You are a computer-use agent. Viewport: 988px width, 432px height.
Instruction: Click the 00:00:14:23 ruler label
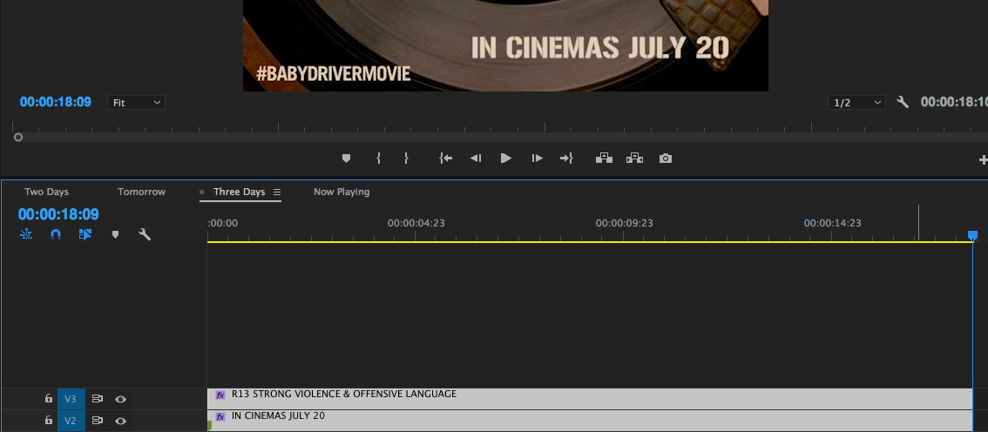(832, 223)
